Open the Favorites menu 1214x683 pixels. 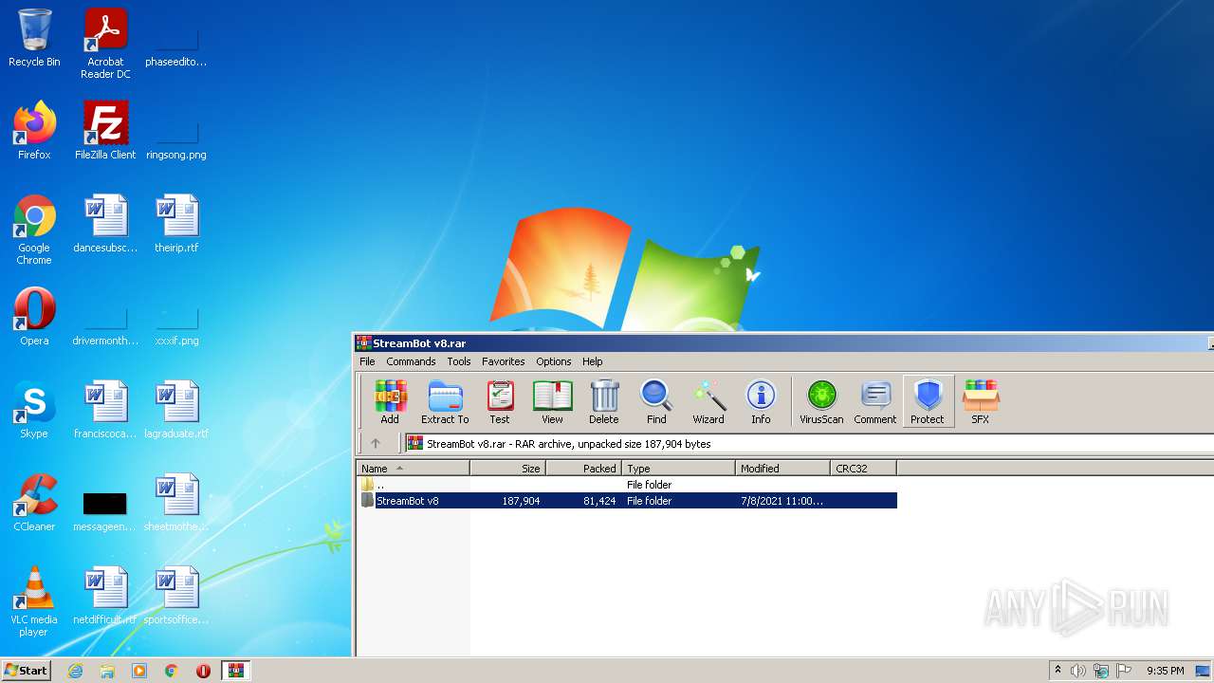pyautogui.click(x=503, y=361)
